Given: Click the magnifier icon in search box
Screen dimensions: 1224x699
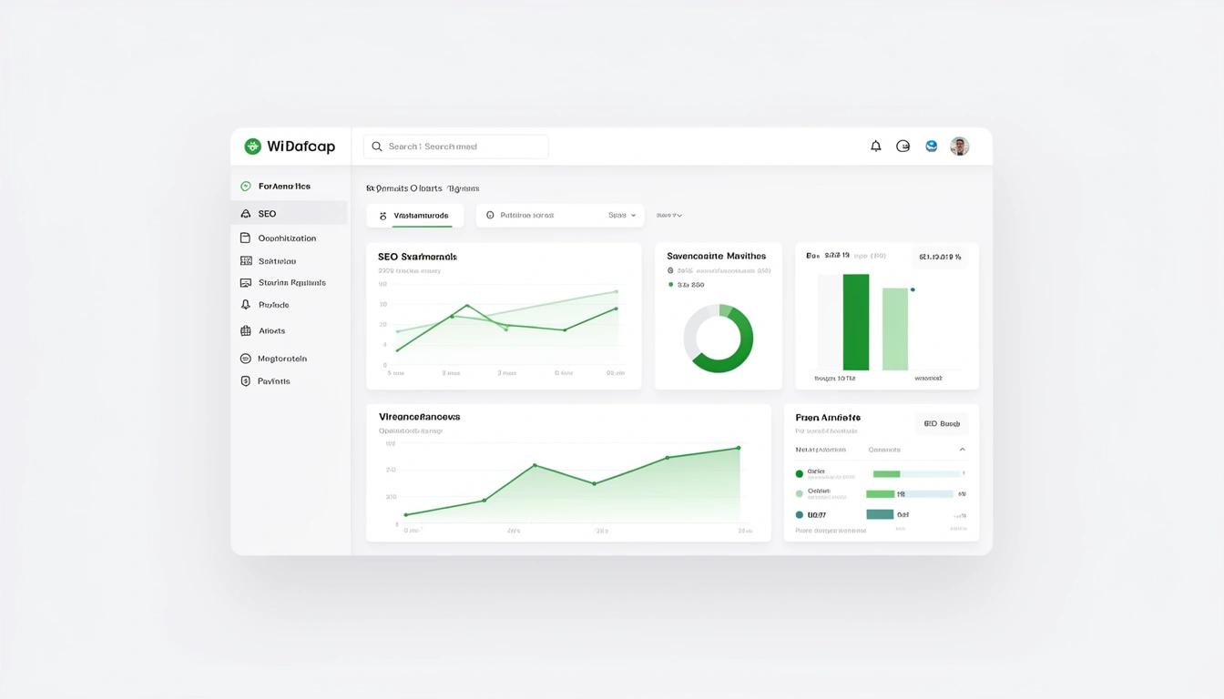Looking at the screenshot, I should pyautogui.click(x=377, y=147).
